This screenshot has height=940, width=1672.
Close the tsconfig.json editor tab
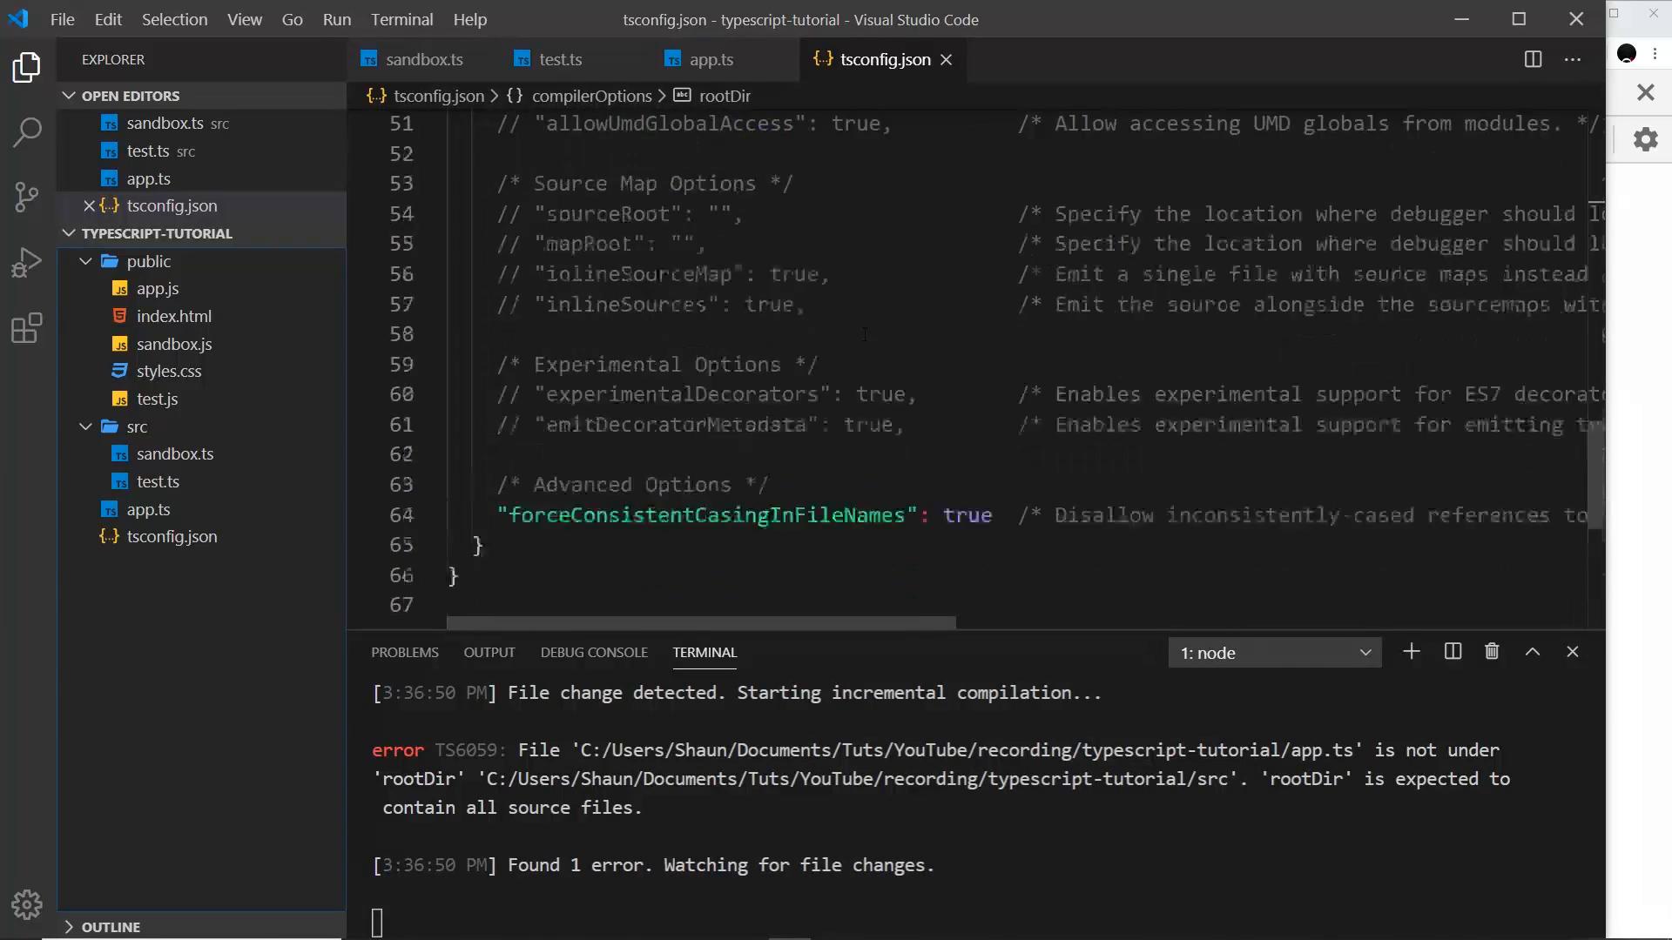(947, 60)
